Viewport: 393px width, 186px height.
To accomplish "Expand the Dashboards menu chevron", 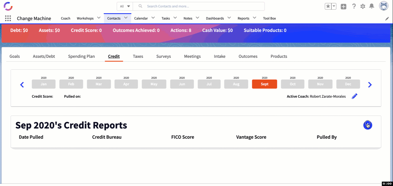I will (229, 18).
